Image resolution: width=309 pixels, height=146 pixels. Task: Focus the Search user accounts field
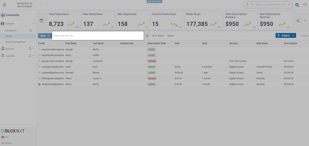tap(99, 36)
